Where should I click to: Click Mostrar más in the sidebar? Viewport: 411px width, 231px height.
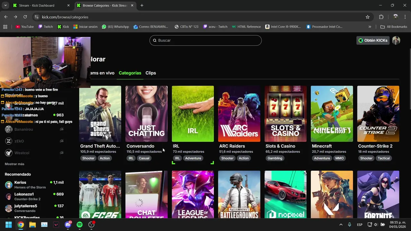tap(14, 164)
